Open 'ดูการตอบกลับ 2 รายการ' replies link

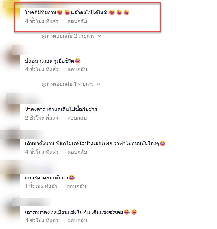68,36
